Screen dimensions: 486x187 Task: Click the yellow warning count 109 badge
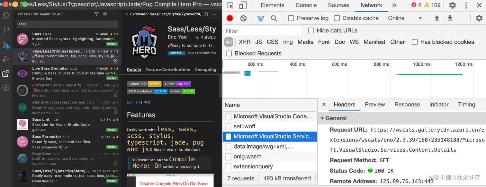(x=432, y=5)
